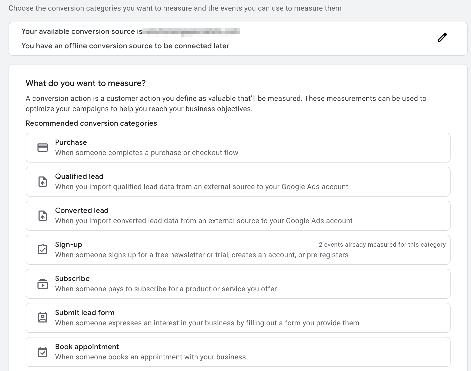Select the Sign-up category title
471x371 pixels.
pyautogui.click(x=69, y=245)
